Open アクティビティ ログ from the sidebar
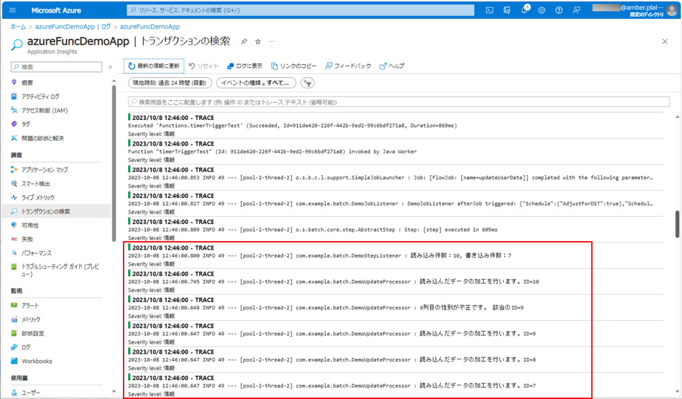The width and height of the screenshot is (682, 399). (x=40, y=96)
